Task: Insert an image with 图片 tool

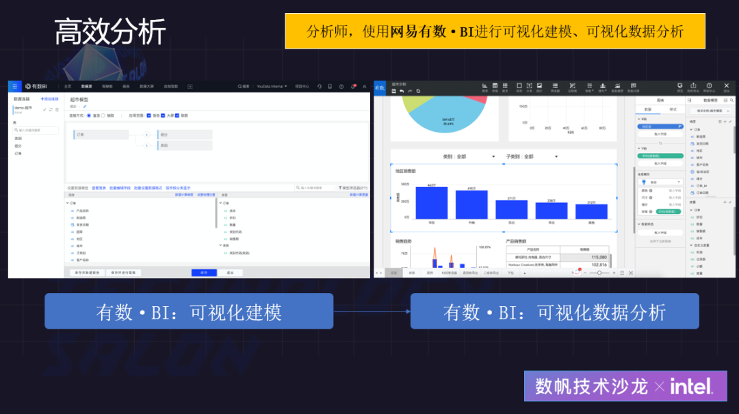Action: [x=540, y=87]
